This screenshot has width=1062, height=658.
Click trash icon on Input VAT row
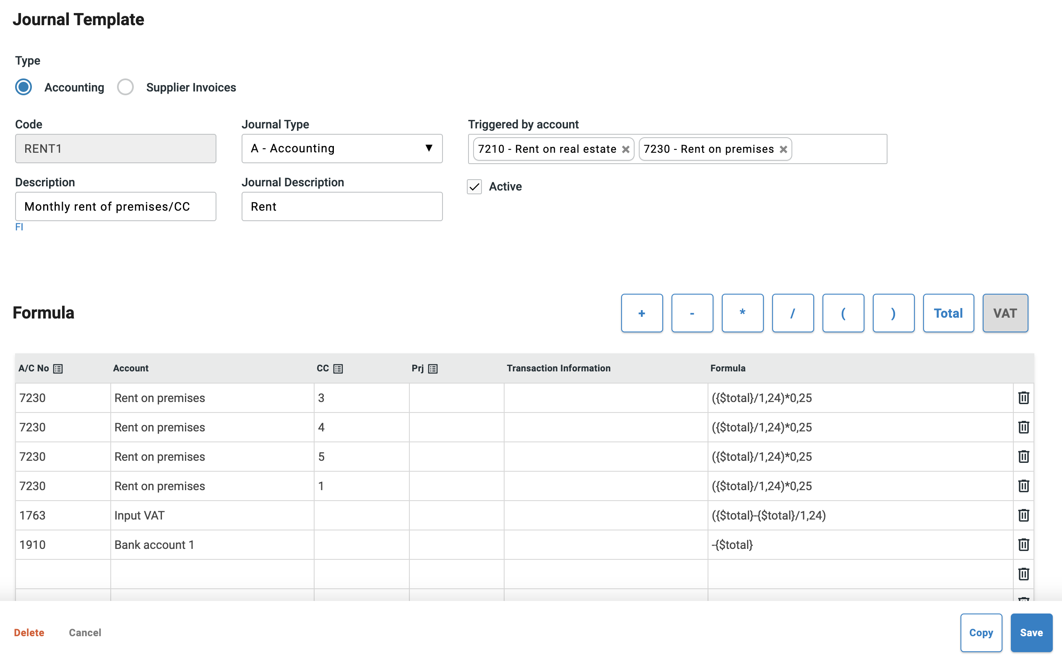1023,515
